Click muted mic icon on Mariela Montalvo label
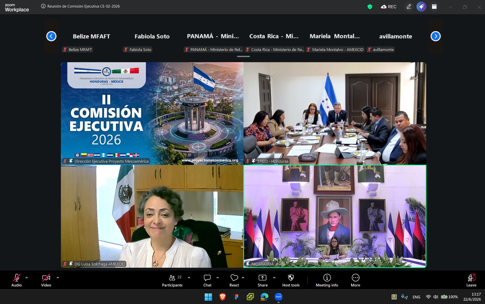The image size is (485, 304). point(309,49)
